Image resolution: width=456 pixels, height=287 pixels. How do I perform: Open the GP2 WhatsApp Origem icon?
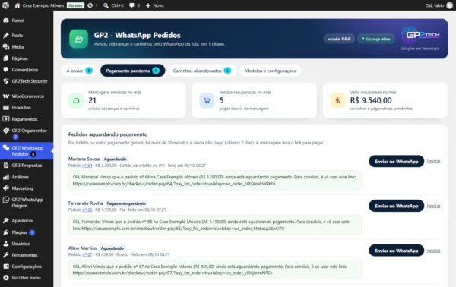pyautogui.click(x=6, y=200)
